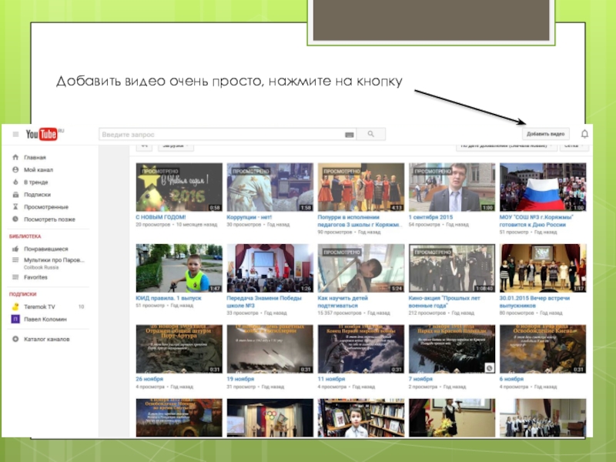616x462 pixels.
Task: Open Кино-акция Прошлых лет военные года
Action: click(x=444, y=302)
